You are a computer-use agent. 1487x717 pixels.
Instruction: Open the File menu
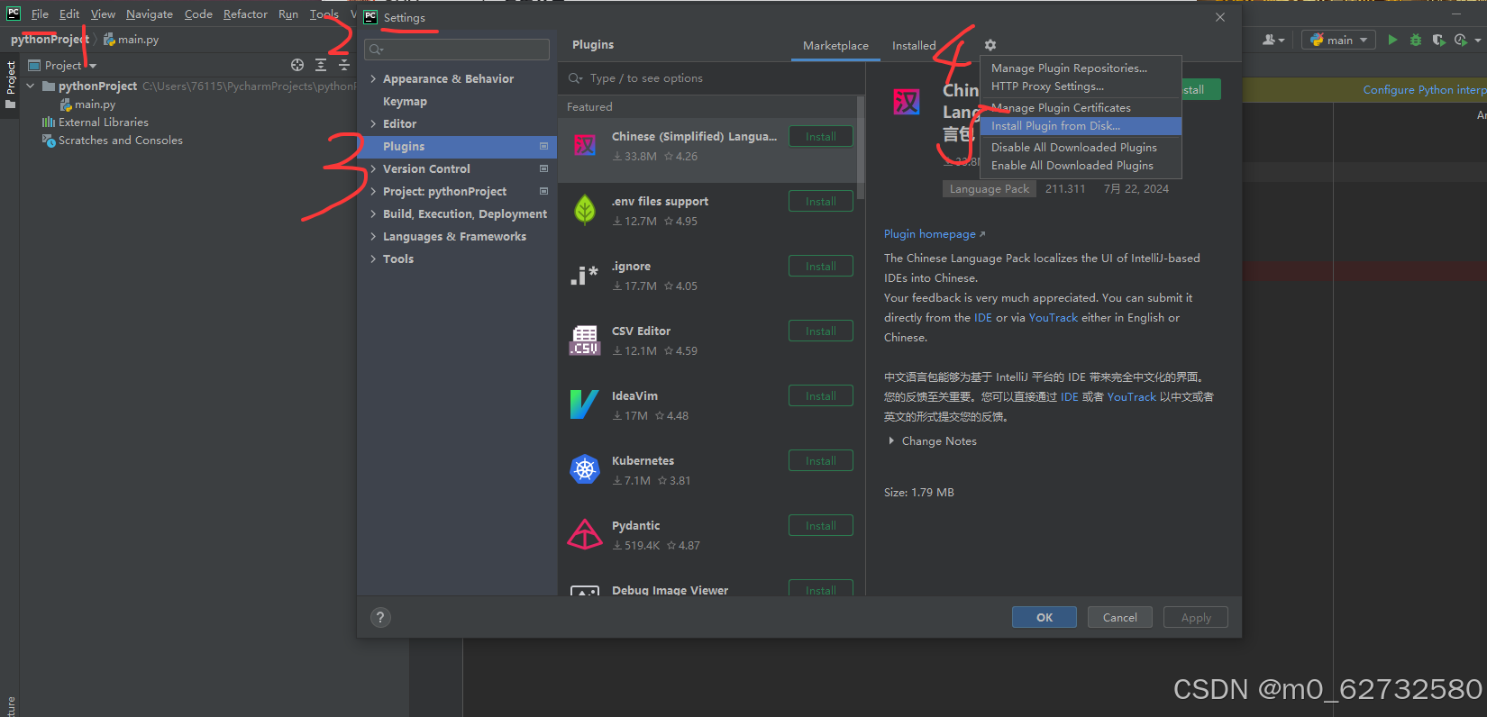(40, 14)
